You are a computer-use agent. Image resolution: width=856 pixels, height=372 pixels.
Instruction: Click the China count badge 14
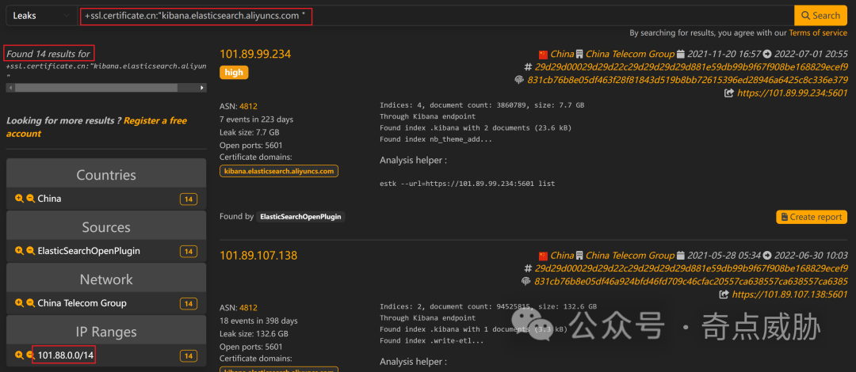pyautogui.click(x=189, y=199)
